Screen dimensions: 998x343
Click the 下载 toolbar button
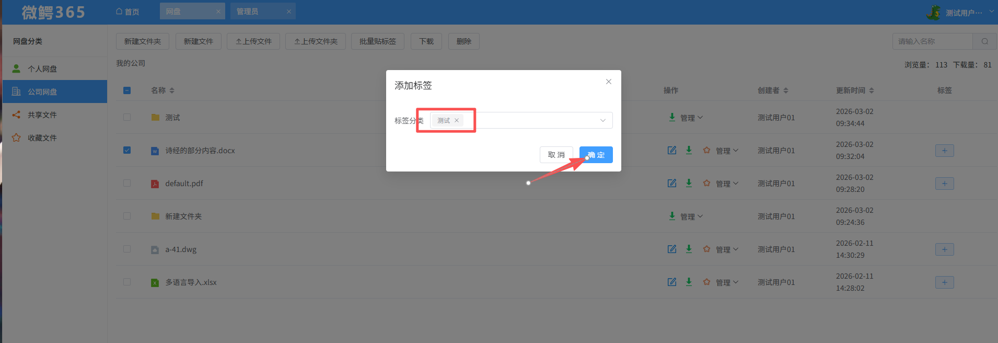(x=426, y=41)
